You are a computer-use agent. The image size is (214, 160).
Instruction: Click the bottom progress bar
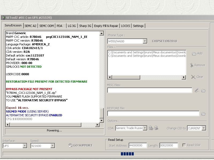pos(108,154)
